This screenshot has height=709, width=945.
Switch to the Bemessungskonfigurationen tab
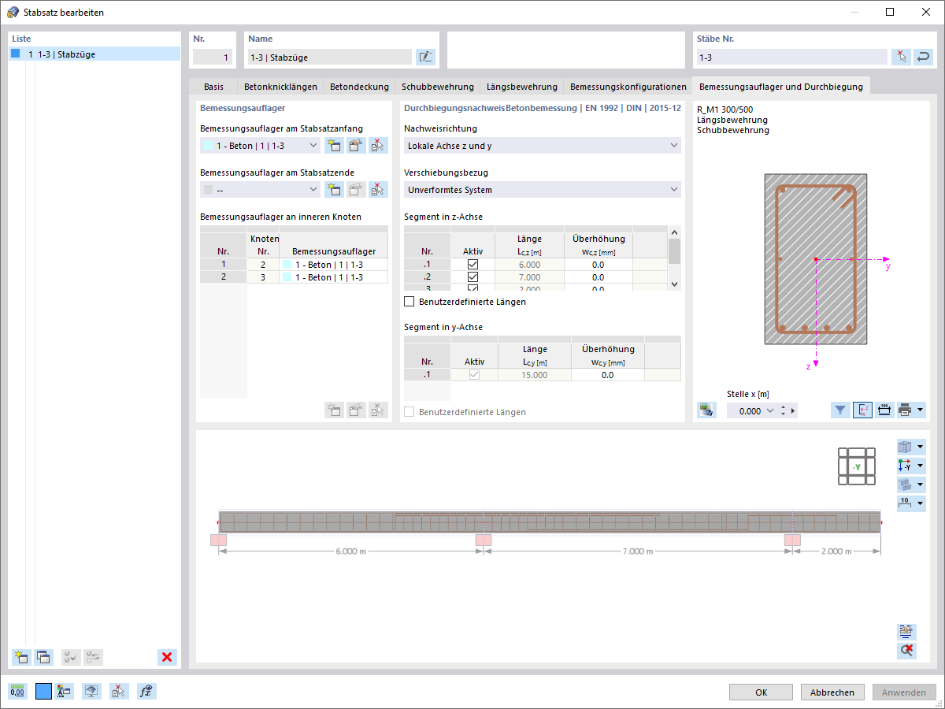(x=628, y=87)
